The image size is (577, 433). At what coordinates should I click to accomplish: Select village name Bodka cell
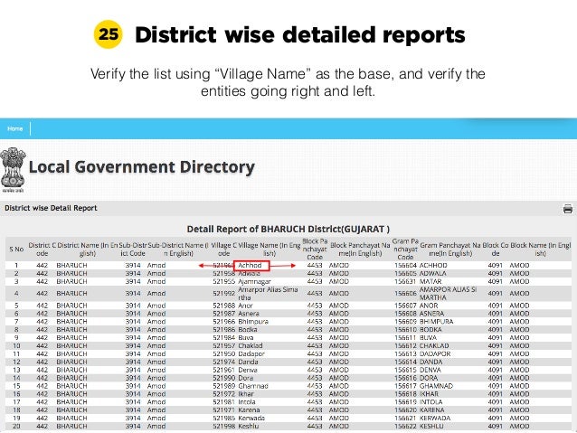[x=247, y=330]
